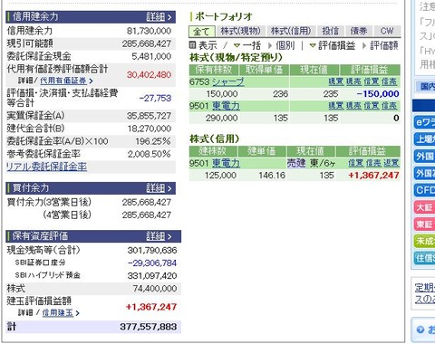Click 信買 for シャープ
The image size is (435, 344).
coord(372,81)
